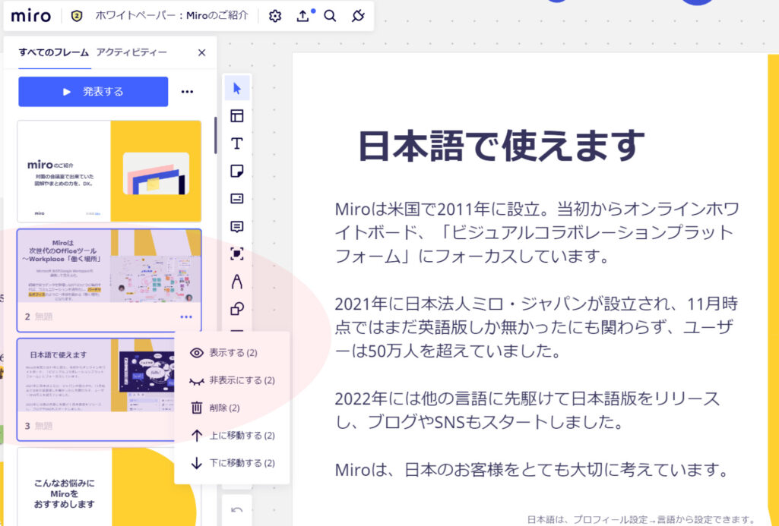Viewport: 779px width, 526px height.
Task: Open more options beside 発表する
Action: click(187, 92)
